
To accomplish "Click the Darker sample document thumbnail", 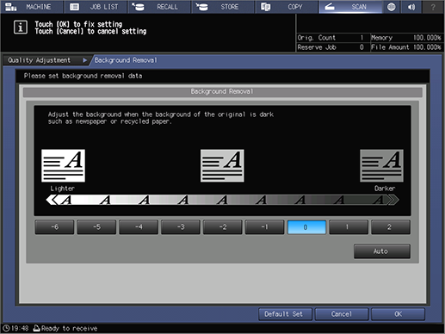I will (x=382, y=165).
